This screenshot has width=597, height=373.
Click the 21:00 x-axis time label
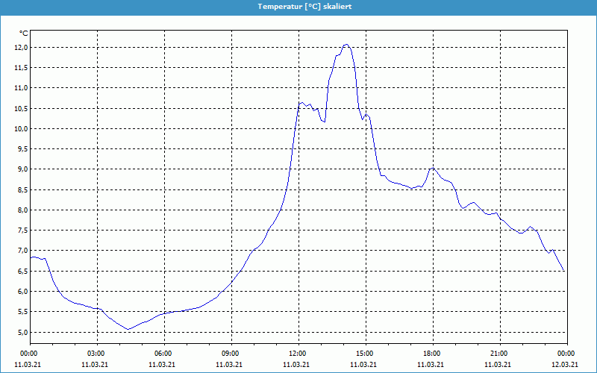[x=499, y=354]
